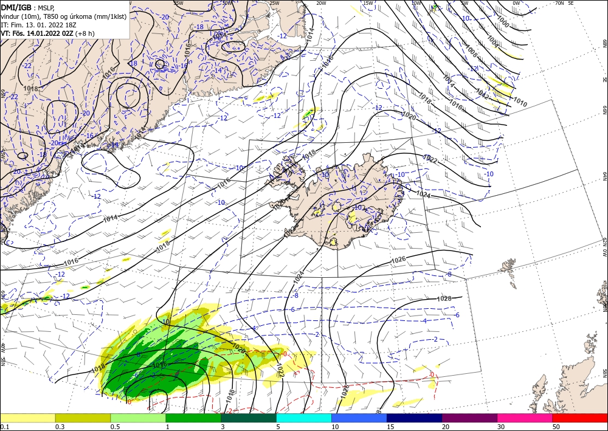Click the navy 15–20 legend swatch
The image size is (608, 431).
[415, 418]
